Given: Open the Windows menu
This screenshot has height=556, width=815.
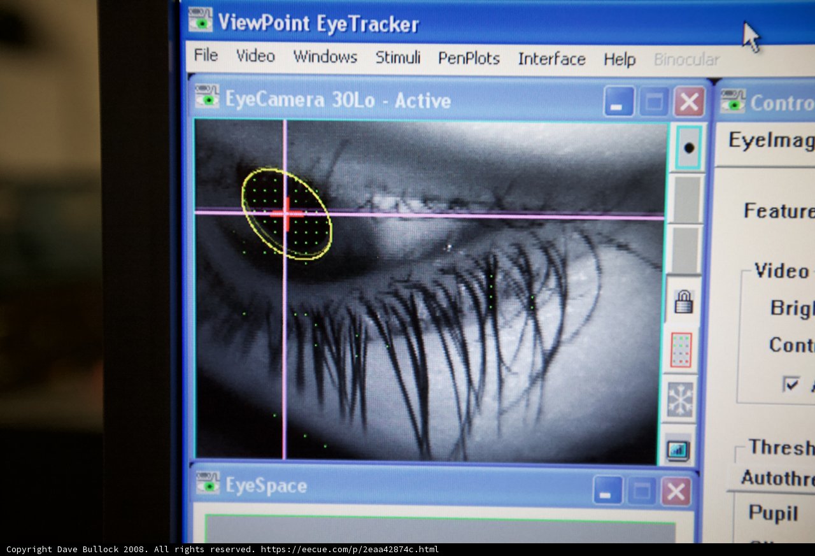Looking at the screenshot, I should pyautogui.click(x=325, y=57).
